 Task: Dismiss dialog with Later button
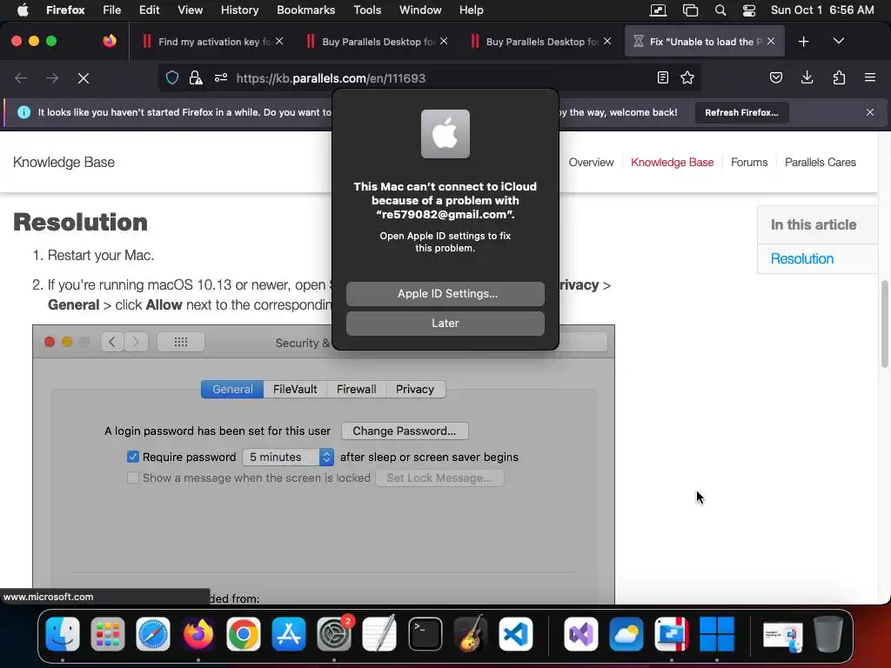(445, 324)
